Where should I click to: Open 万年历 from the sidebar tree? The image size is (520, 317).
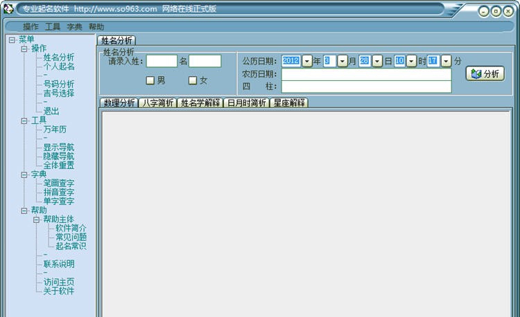tap(55, 129)
